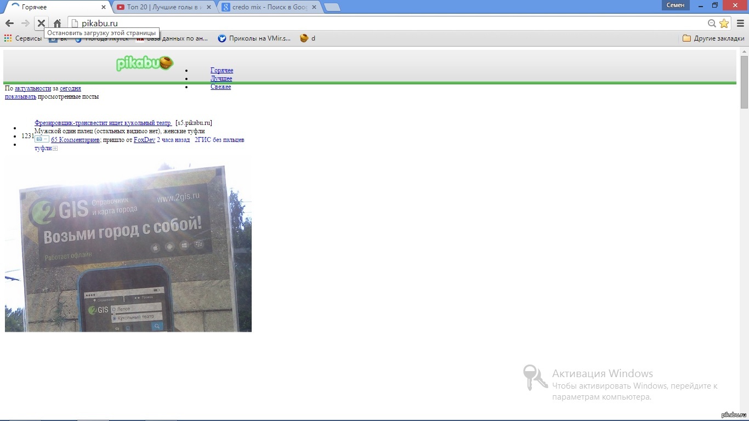Open the zoom magnifier icon in address bar

pyautogui.click(x=712, y=23)
